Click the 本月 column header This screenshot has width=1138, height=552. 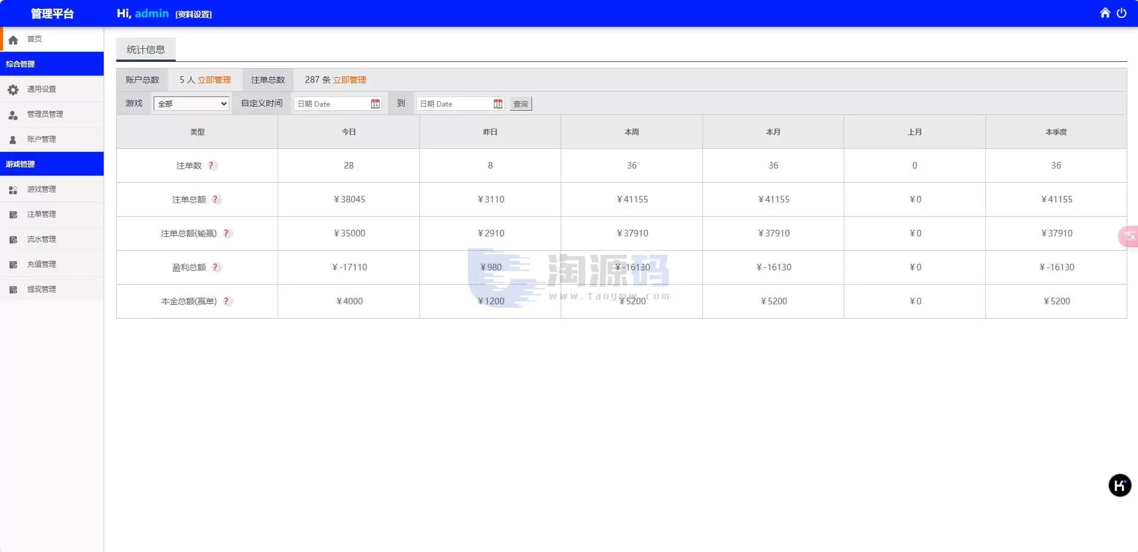[773, 132]
